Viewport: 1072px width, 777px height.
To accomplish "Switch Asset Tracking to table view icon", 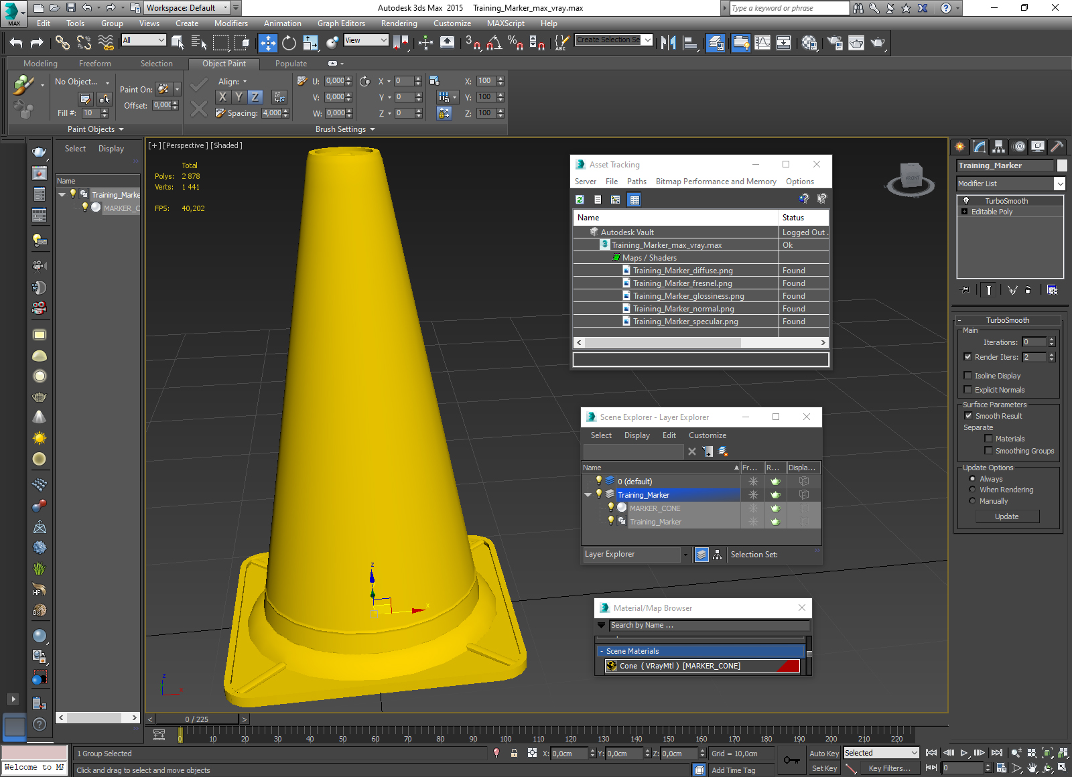I will click(x=634, y=199).
